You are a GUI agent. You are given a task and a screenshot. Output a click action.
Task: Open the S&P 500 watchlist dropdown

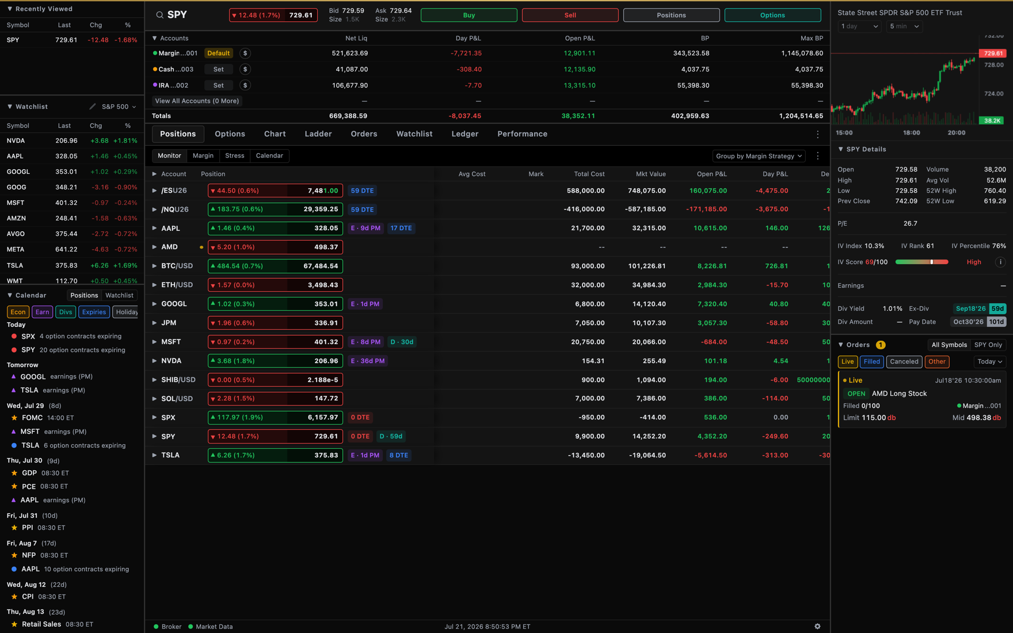[119, 106]
